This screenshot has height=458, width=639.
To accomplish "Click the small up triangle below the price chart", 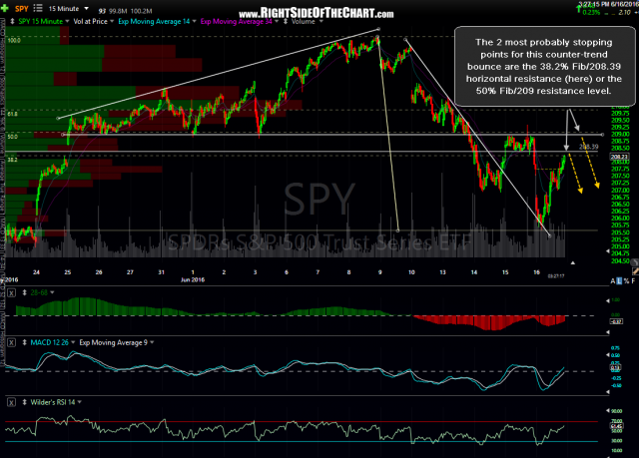I will click(572, 263).
